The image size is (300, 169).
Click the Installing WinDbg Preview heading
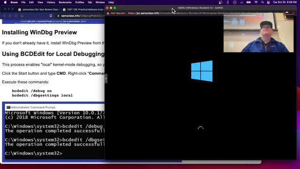coord(39,32)
